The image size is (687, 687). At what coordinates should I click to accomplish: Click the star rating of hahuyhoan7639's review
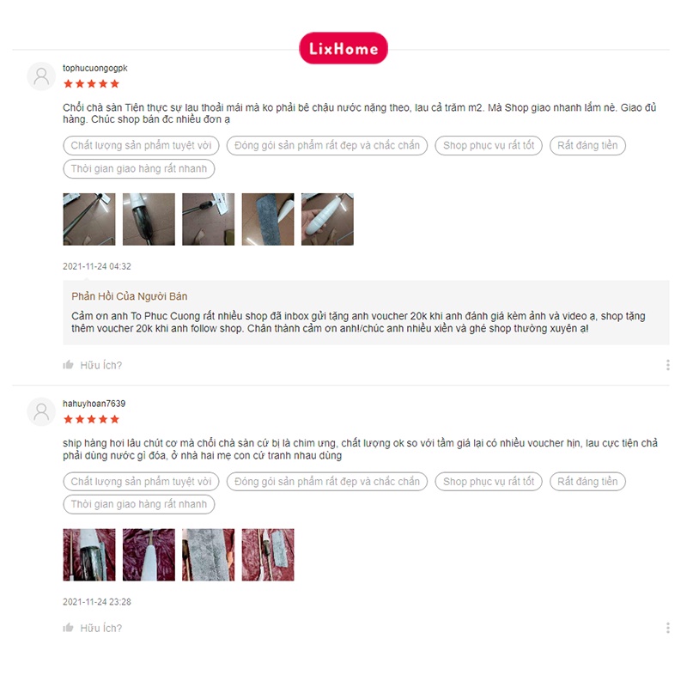(x=91, y=419)
